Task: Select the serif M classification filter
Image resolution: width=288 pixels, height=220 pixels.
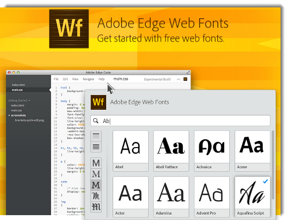Action: coord(96,174)
